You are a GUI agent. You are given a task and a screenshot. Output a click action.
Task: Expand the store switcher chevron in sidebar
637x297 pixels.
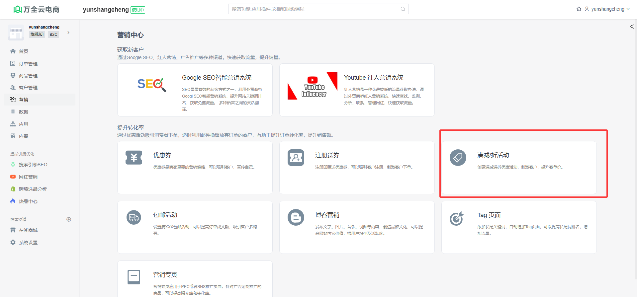[x=68, y=33]
